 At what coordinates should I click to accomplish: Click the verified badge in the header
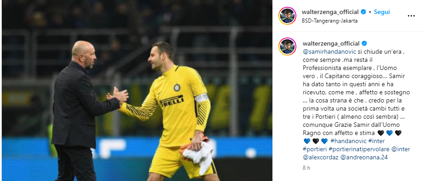click(363, 12)
